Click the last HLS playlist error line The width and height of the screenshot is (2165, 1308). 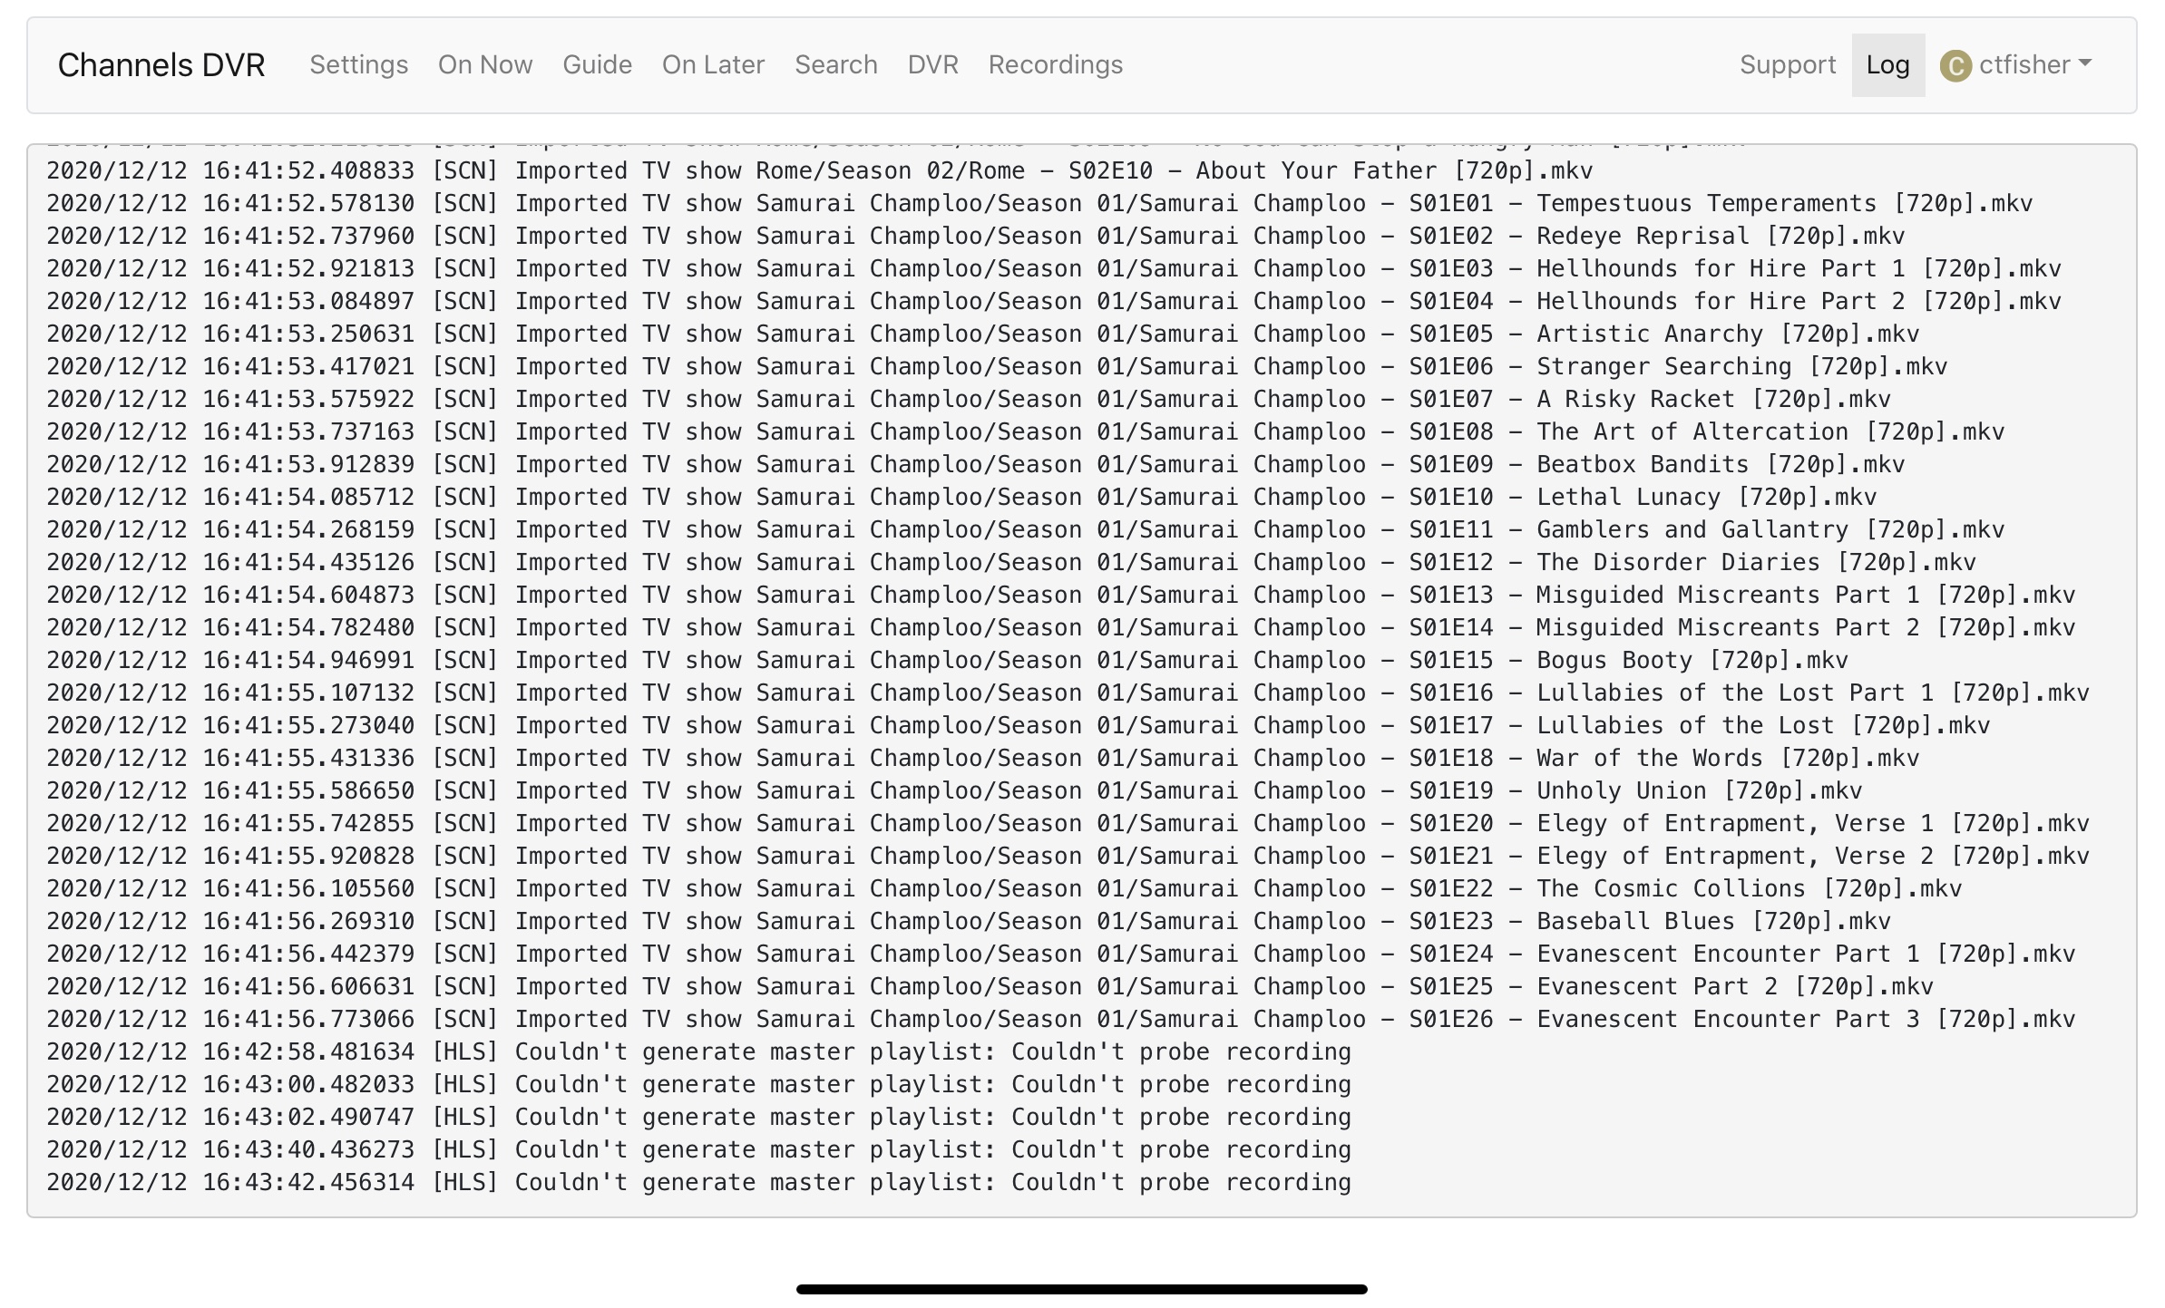pyautogui.click(x=698, y=1183)
